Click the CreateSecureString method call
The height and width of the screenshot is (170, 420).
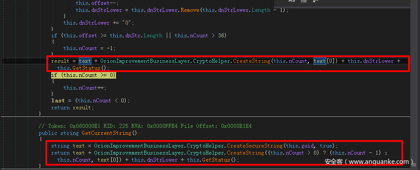click(255, 146)
